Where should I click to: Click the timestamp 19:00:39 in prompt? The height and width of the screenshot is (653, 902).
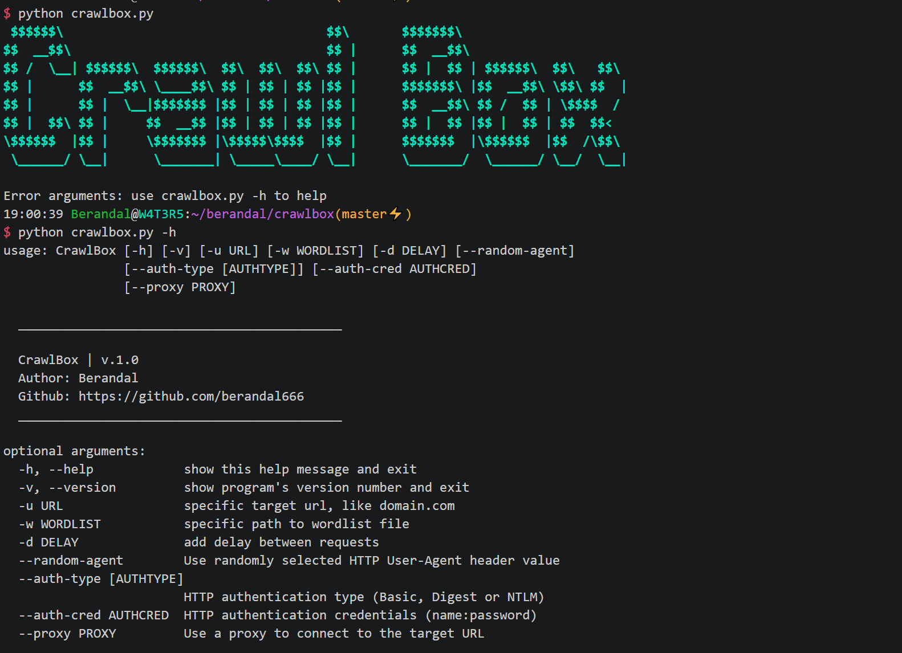(33, 214)
